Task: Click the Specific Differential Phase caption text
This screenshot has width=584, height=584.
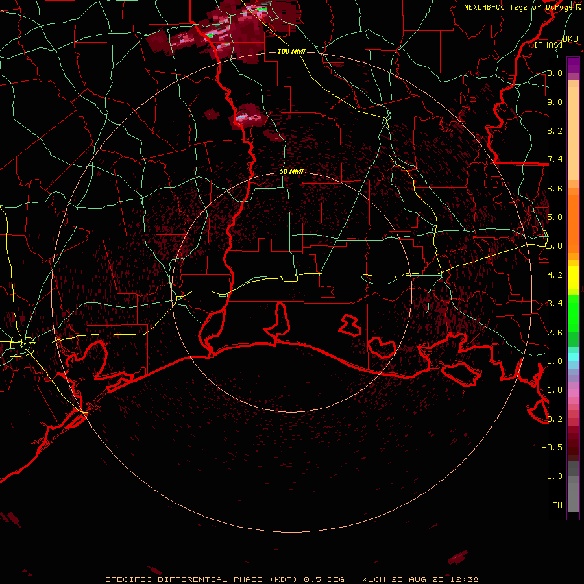Action: pyautogui.click(x=292, y=579)
